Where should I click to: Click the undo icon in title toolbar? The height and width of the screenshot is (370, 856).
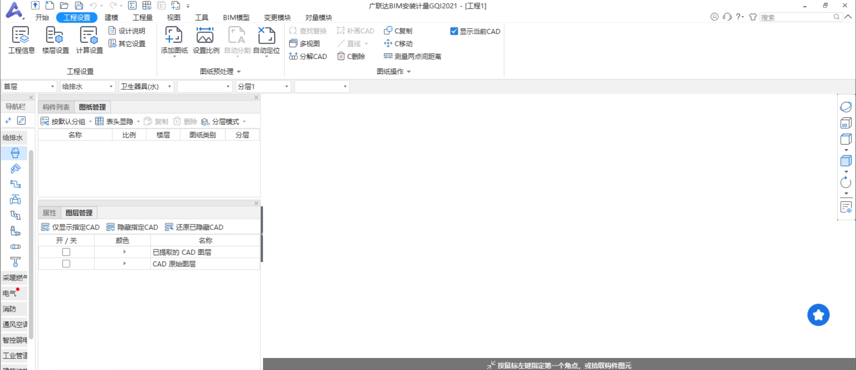click(93, 6)
